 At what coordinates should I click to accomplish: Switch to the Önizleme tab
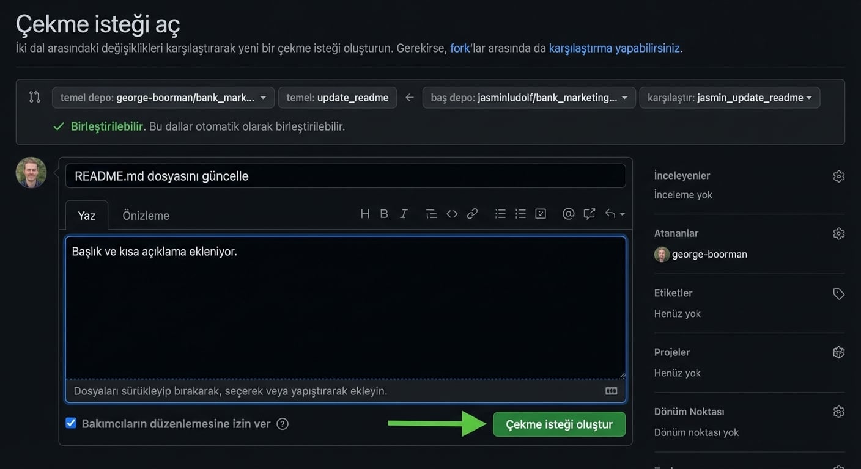[145, 215]
